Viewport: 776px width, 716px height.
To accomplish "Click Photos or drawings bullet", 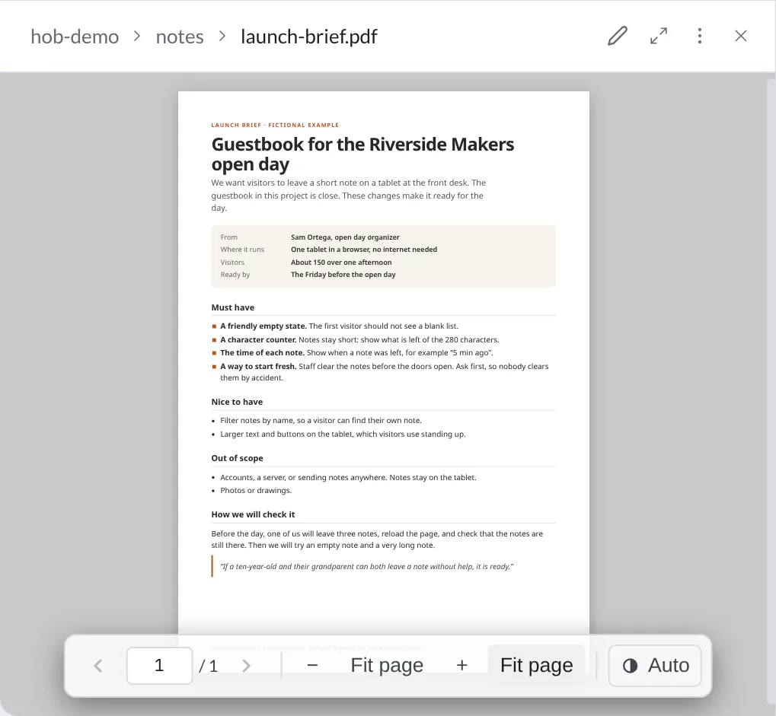I will [256, 491].
